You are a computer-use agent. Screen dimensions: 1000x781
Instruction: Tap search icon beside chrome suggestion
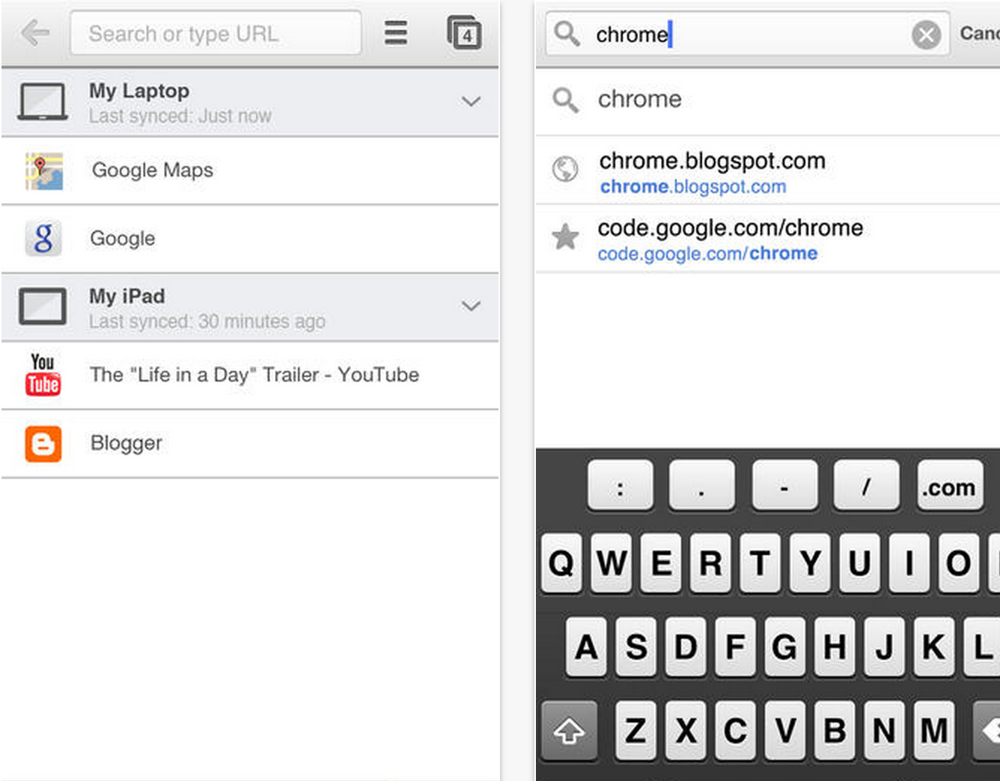pyautogui.click(x=565, y=99)
